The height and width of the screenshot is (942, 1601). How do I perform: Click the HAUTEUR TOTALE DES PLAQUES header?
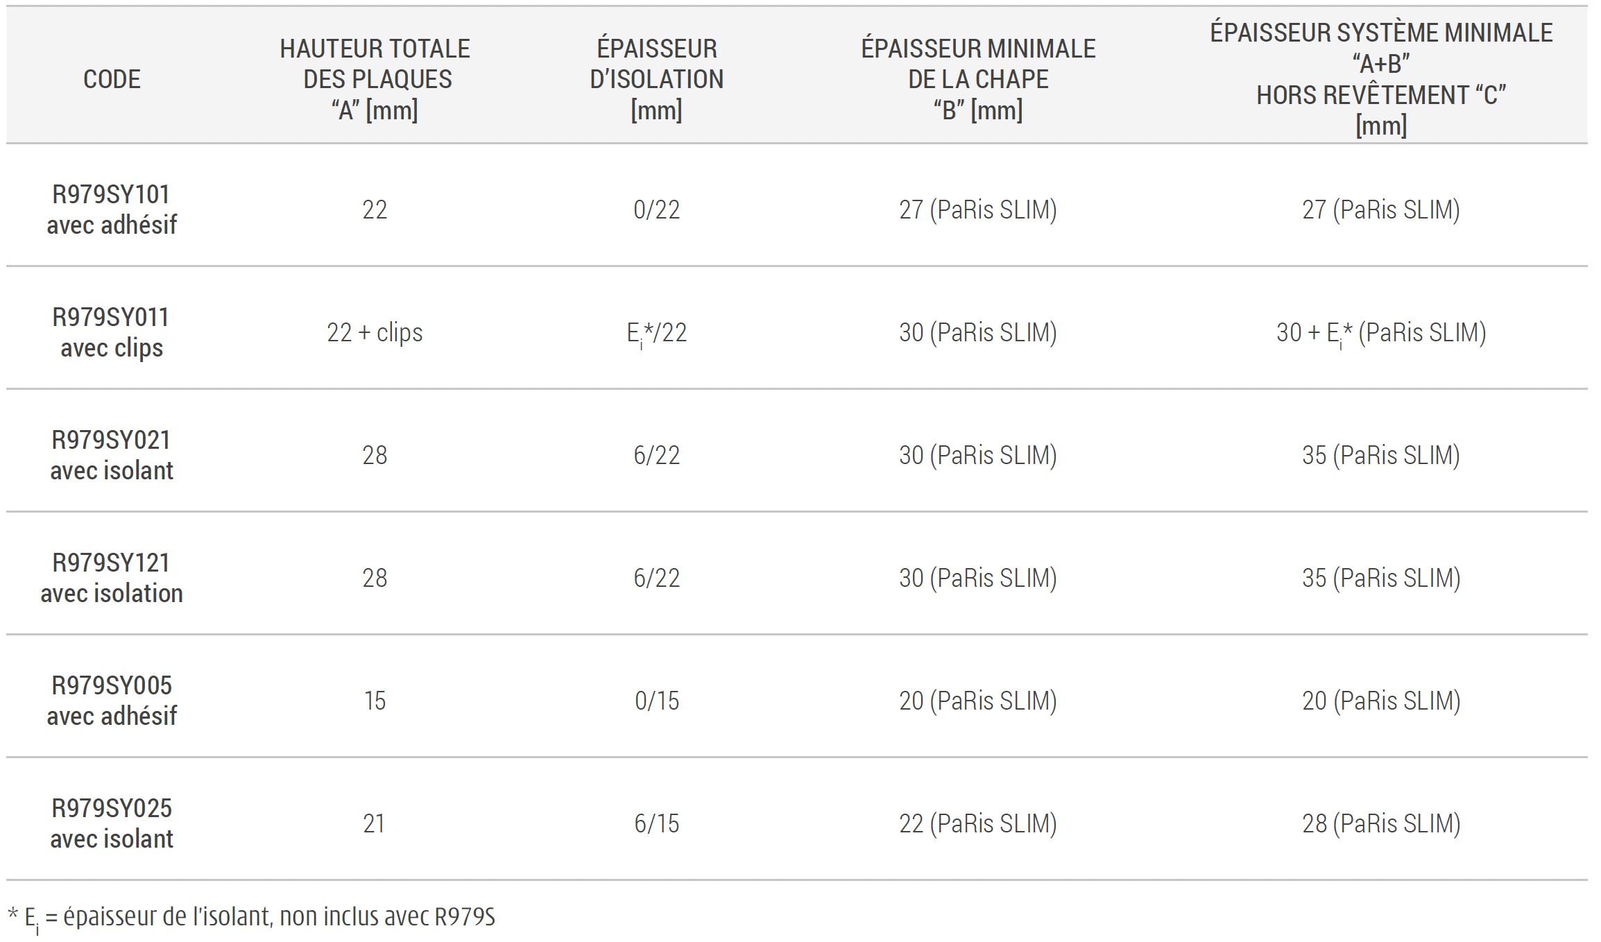coord(375,79)
